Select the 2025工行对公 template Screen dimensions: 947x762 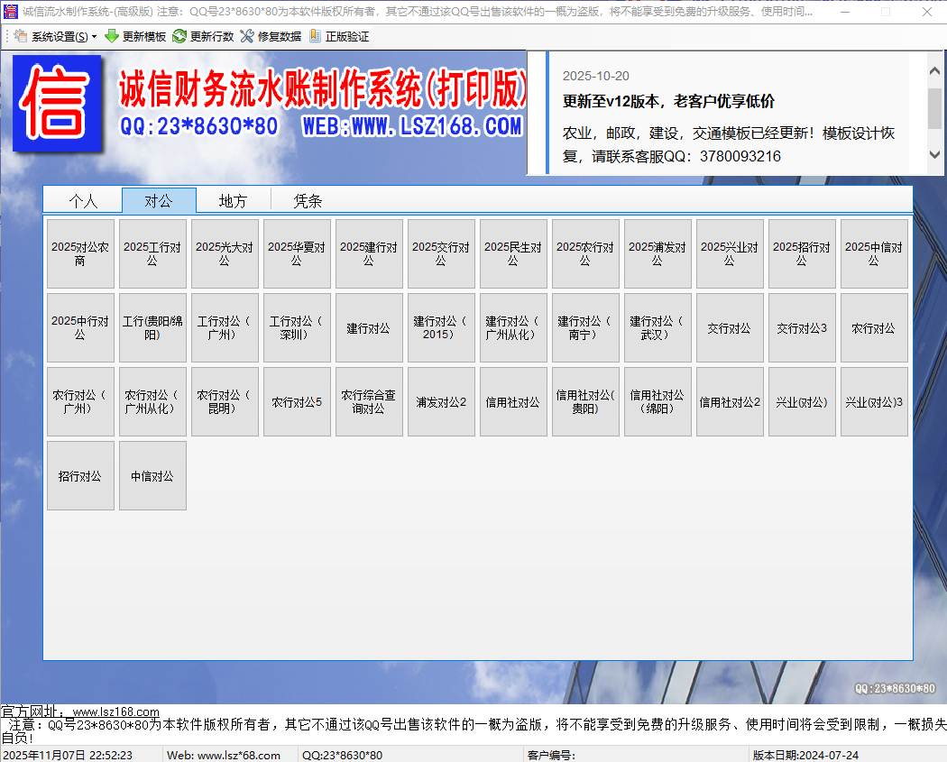pyautogui.click(x=152, y=252)
